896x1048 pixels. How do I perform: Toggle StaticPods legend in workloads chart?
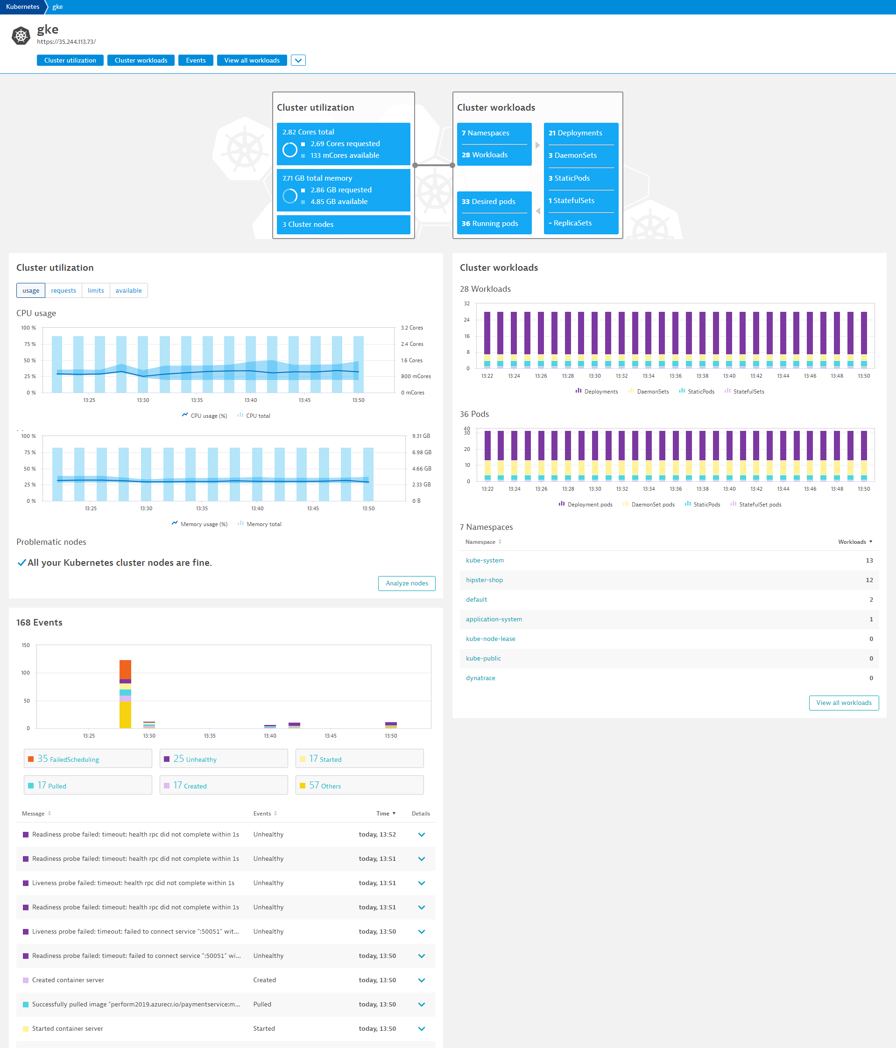pyautogui.click(x=697, y=392)
